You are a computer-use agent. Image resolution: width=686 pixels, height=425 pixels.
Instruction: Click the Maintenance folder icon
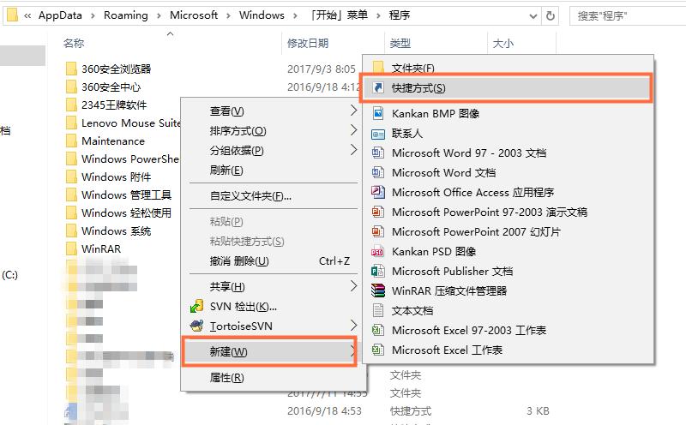[x=71, y=141]
